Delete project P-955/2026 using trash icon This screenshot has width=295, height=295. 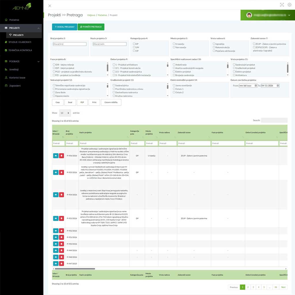click(x=61, y=173)
